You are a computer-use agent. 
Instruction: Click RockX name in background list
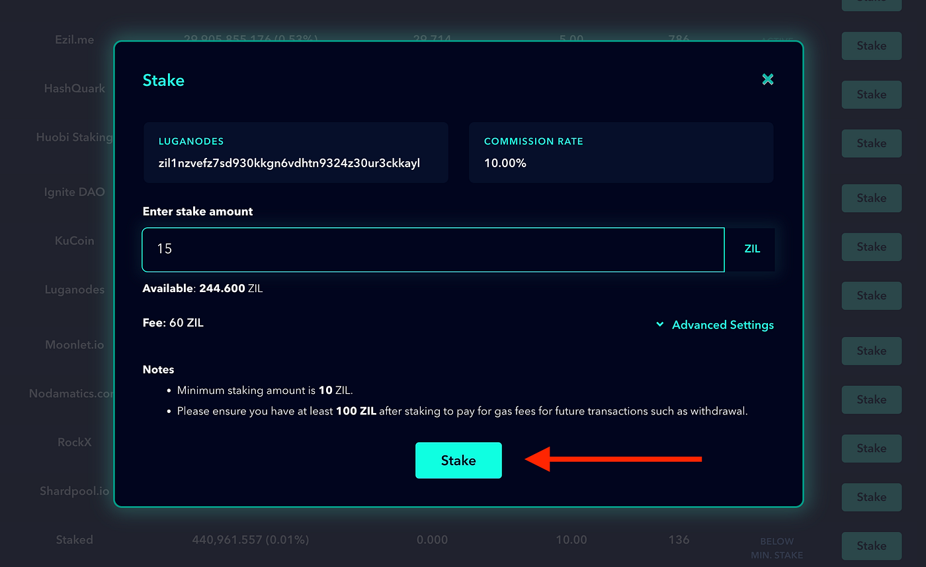(x=74, y=442)
